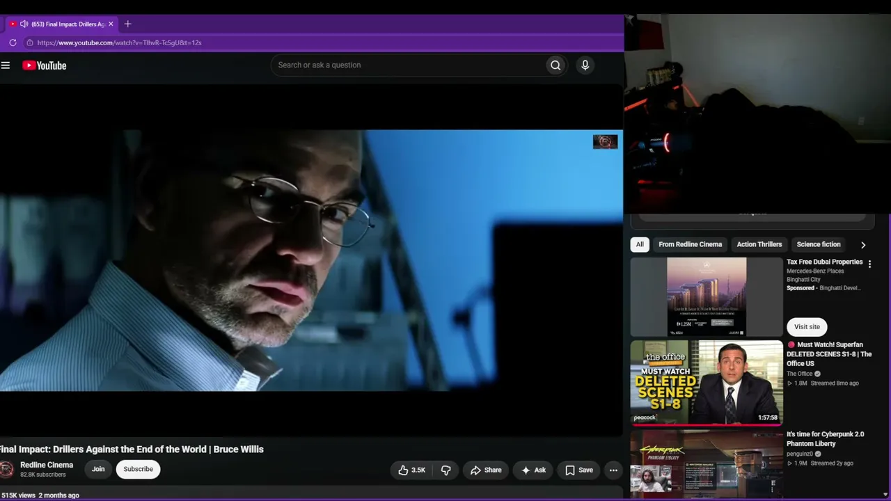Open the Cyberpunk 2.0 video thumbnail

click(707, 464)
